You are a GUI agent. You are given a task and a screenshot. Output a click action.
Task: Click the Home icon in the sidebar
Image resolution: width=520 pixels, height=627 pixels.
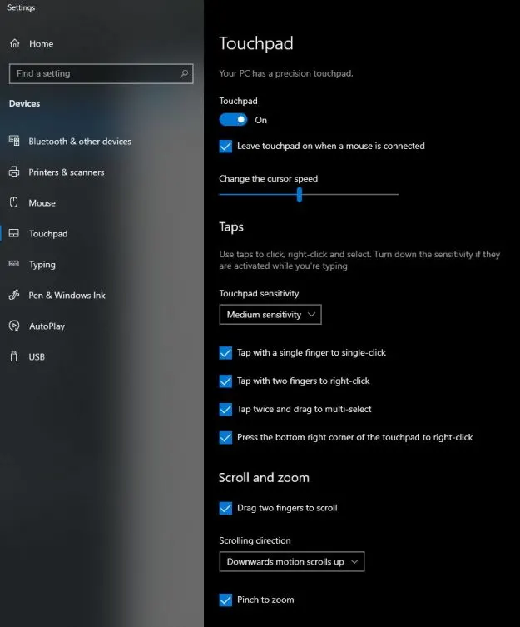pyautogui.click(x=14, y=43)
